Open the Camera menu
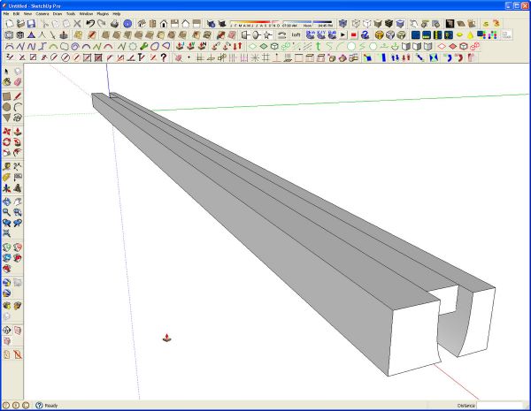 pos(42,14)
